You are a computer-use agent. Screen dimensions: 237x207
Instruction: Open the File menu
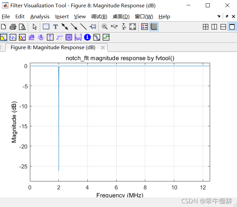click(6, 17)
